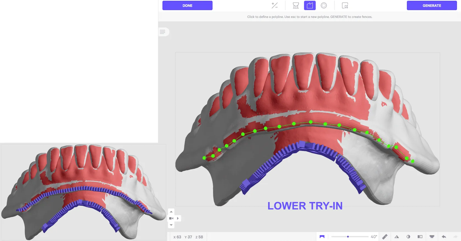Click the x 63 coordinate readout
461x241 pixels.
[x=177, y=237]
